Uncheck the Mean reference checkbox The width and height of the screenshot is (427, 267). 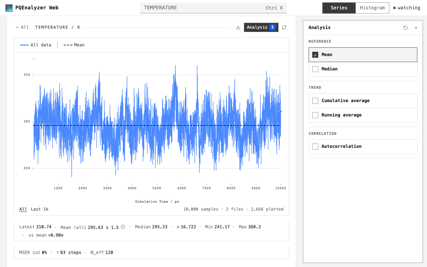click(315, 55)
